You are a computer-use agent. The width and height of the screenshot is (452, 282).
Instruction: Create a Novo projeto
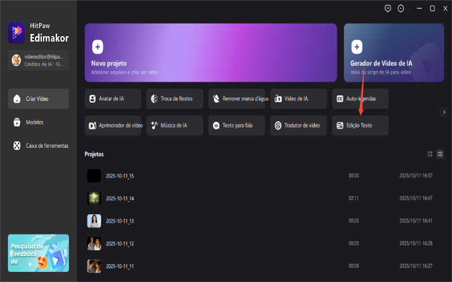[x=211, y=52]
